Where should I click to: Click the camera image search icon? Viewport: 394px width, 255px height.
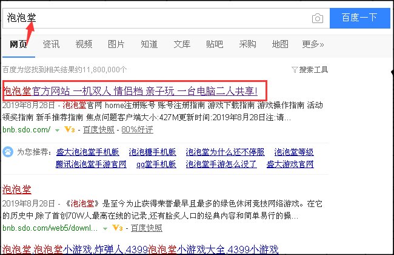tap(318, 18)
